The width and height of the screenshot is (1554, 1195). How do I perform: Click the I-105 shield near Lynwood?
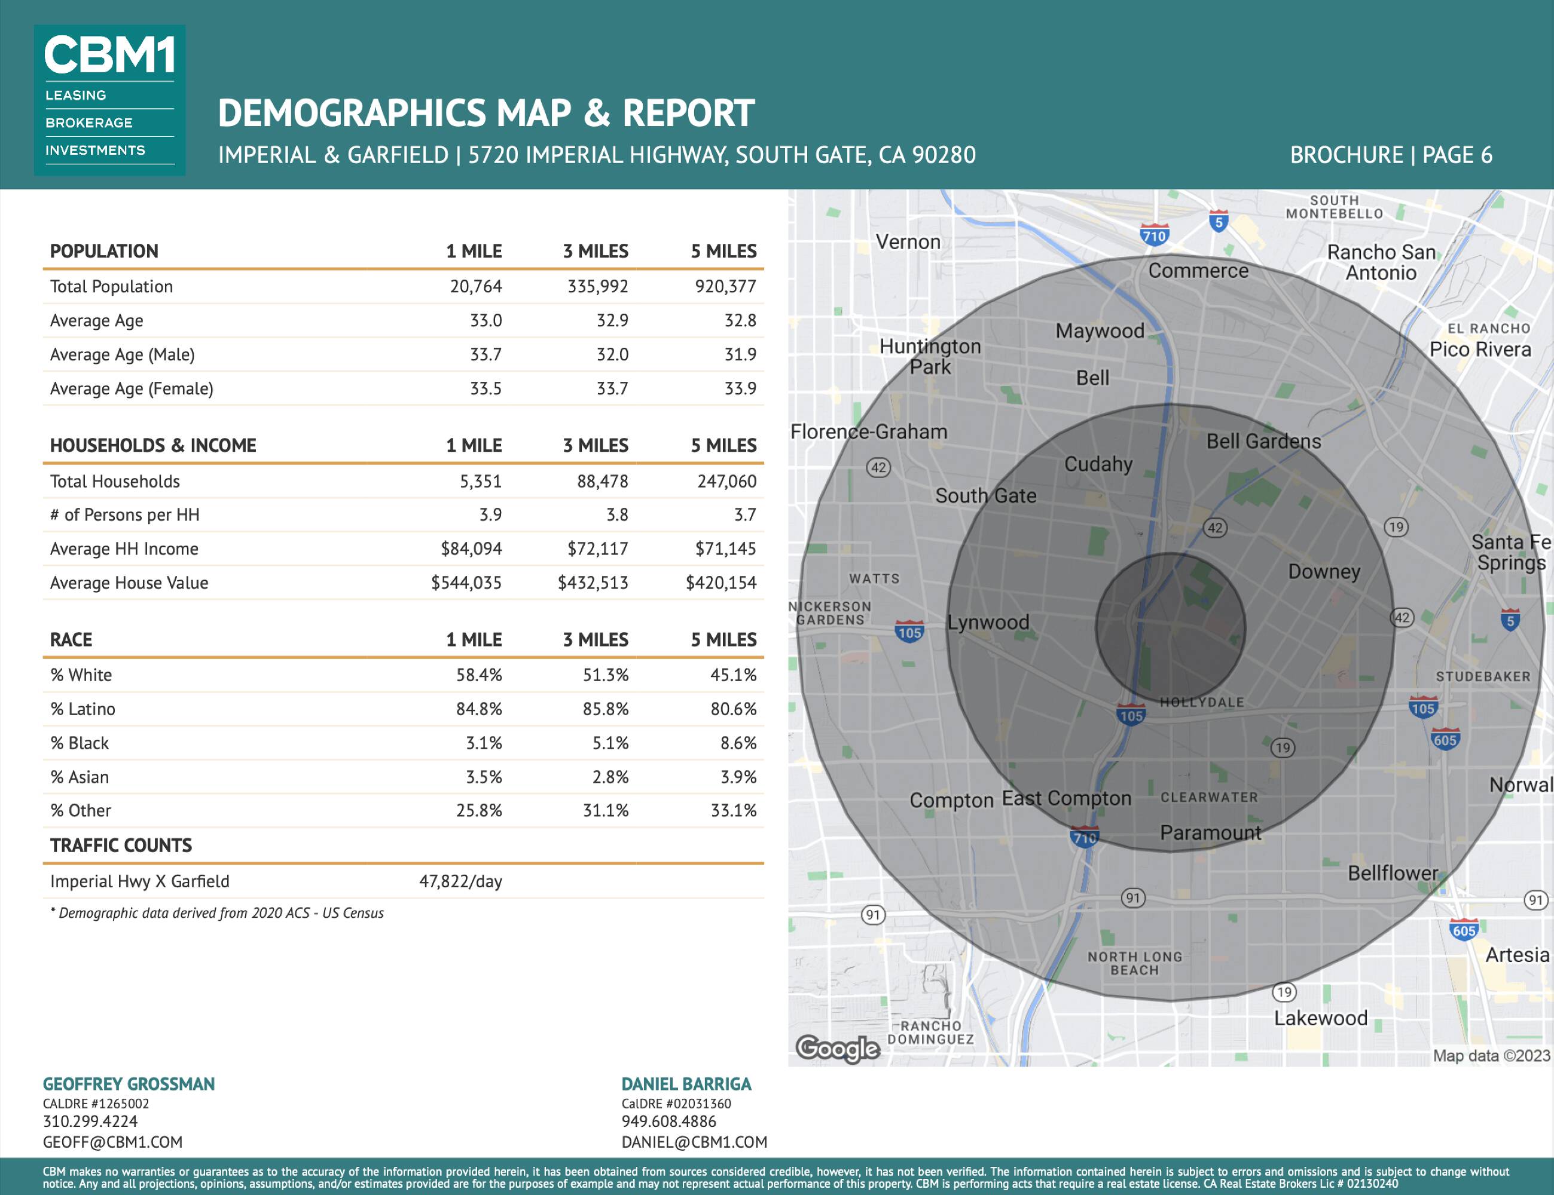tap(909, 632)
